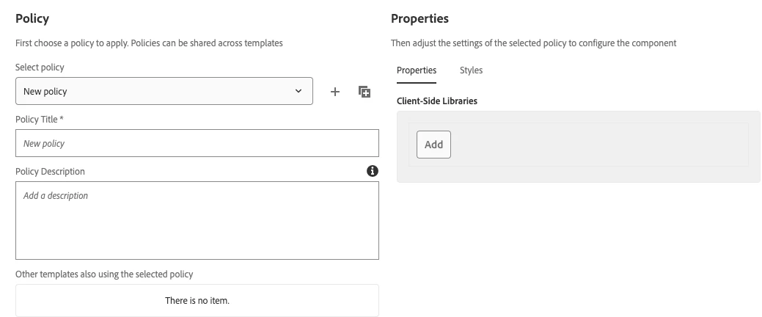Expand the Select policy dropdown chevron
The width and height of the screenshot is (762, 317).
298,91
